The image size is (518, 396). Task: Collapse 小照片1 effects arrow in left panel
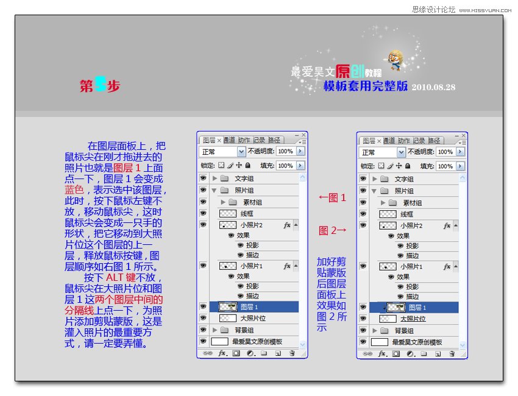point(296,266)
